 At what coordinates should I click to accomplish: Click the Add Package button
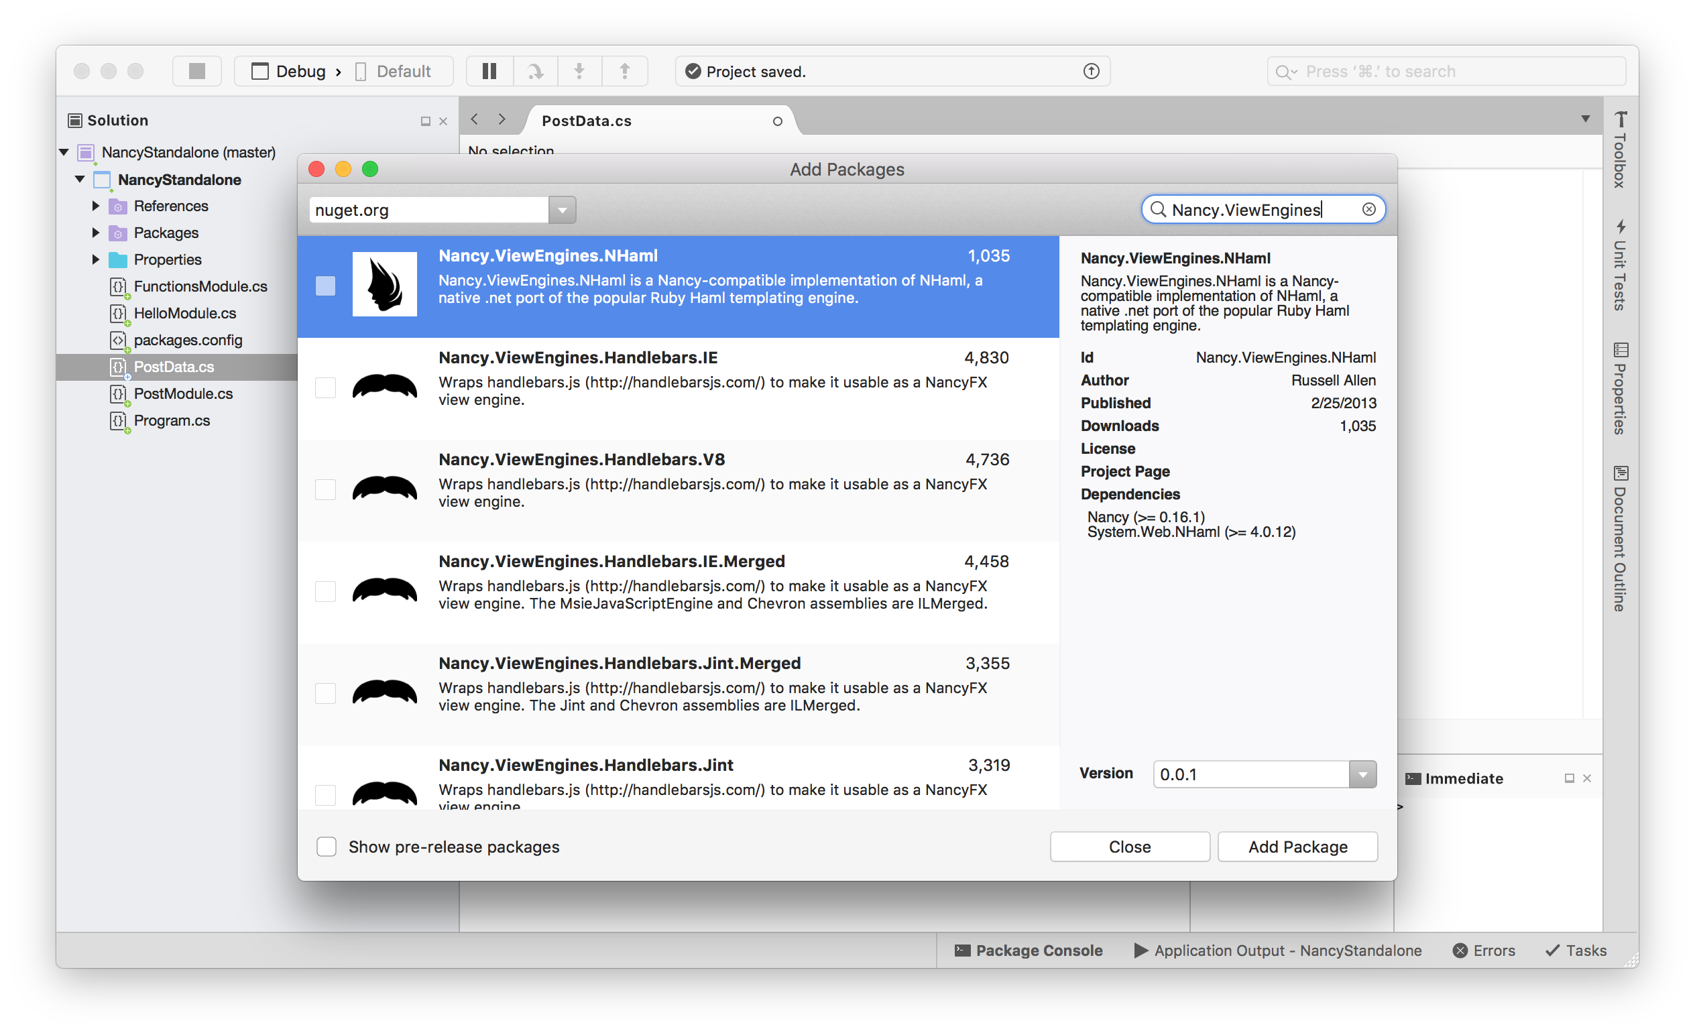pyautogui.click(x=1297, y=846)
